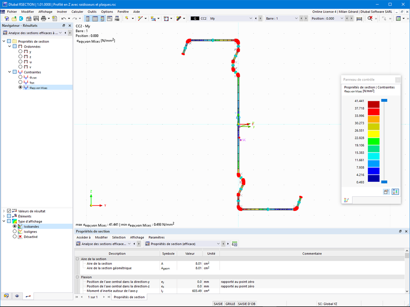Open the console window icon

tap(110, 18)
